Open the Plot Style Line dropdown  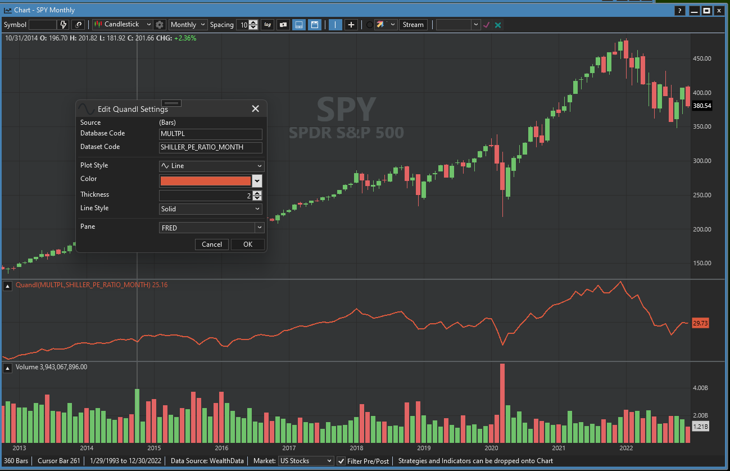tap(212, 166)
